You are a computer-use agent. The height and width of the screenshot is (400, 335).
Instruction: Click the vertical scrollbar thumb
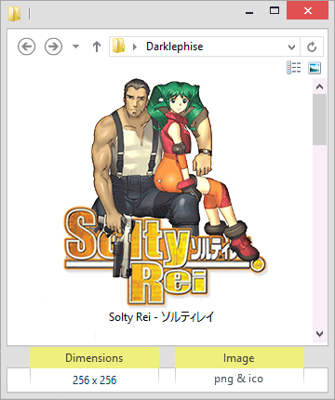[319, 119]
